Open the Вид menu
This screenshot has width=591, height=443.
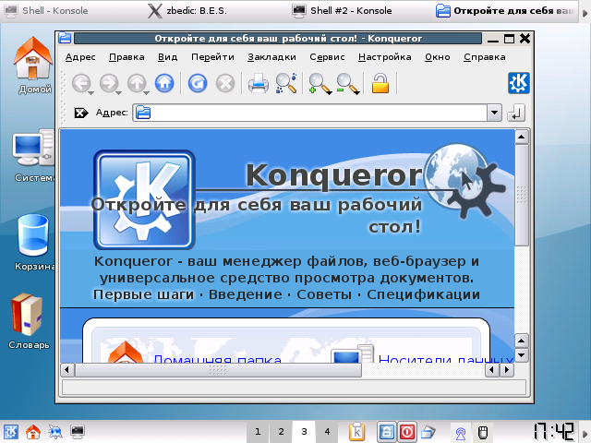(x=167, y=57)
